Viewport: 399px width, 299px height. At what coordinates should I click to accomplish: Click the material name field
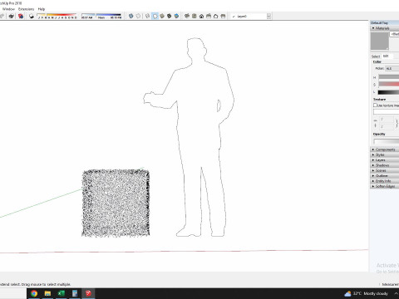395,34
